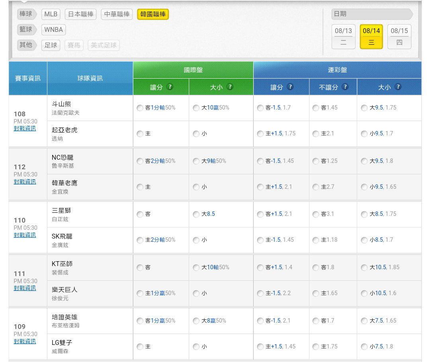Pick date 08/14 三
430x362 pixels.
tap(371, 37)
